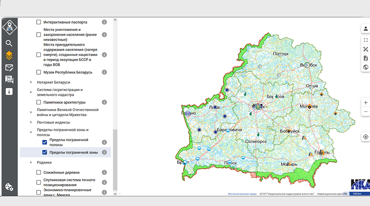Click layer panel scrollbar down arrow
Viewport: 370px width, 206px height.
click(x=115, y=194)
